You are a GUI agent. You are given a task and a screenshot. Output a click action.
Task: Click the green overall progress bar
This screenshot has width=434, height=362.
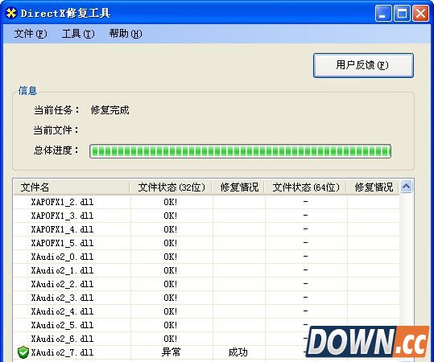[240, 151]
